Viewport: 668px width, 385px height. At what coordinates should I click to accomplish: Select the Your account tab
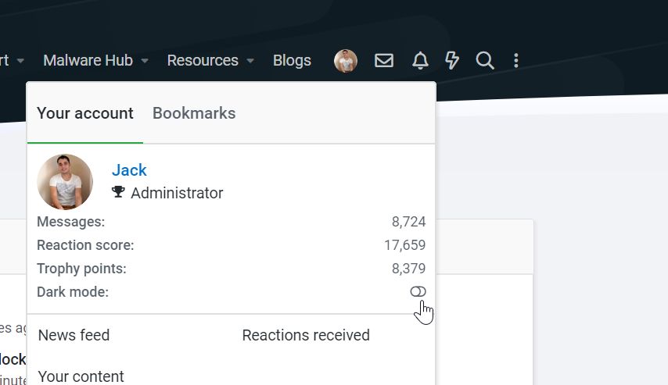85,113
